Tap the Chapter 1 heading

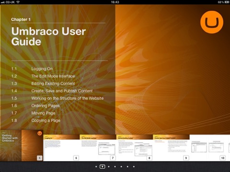click(21, 20)
